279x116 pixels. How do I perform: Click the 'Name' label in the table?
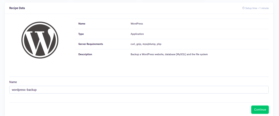[x=82, y=24]
